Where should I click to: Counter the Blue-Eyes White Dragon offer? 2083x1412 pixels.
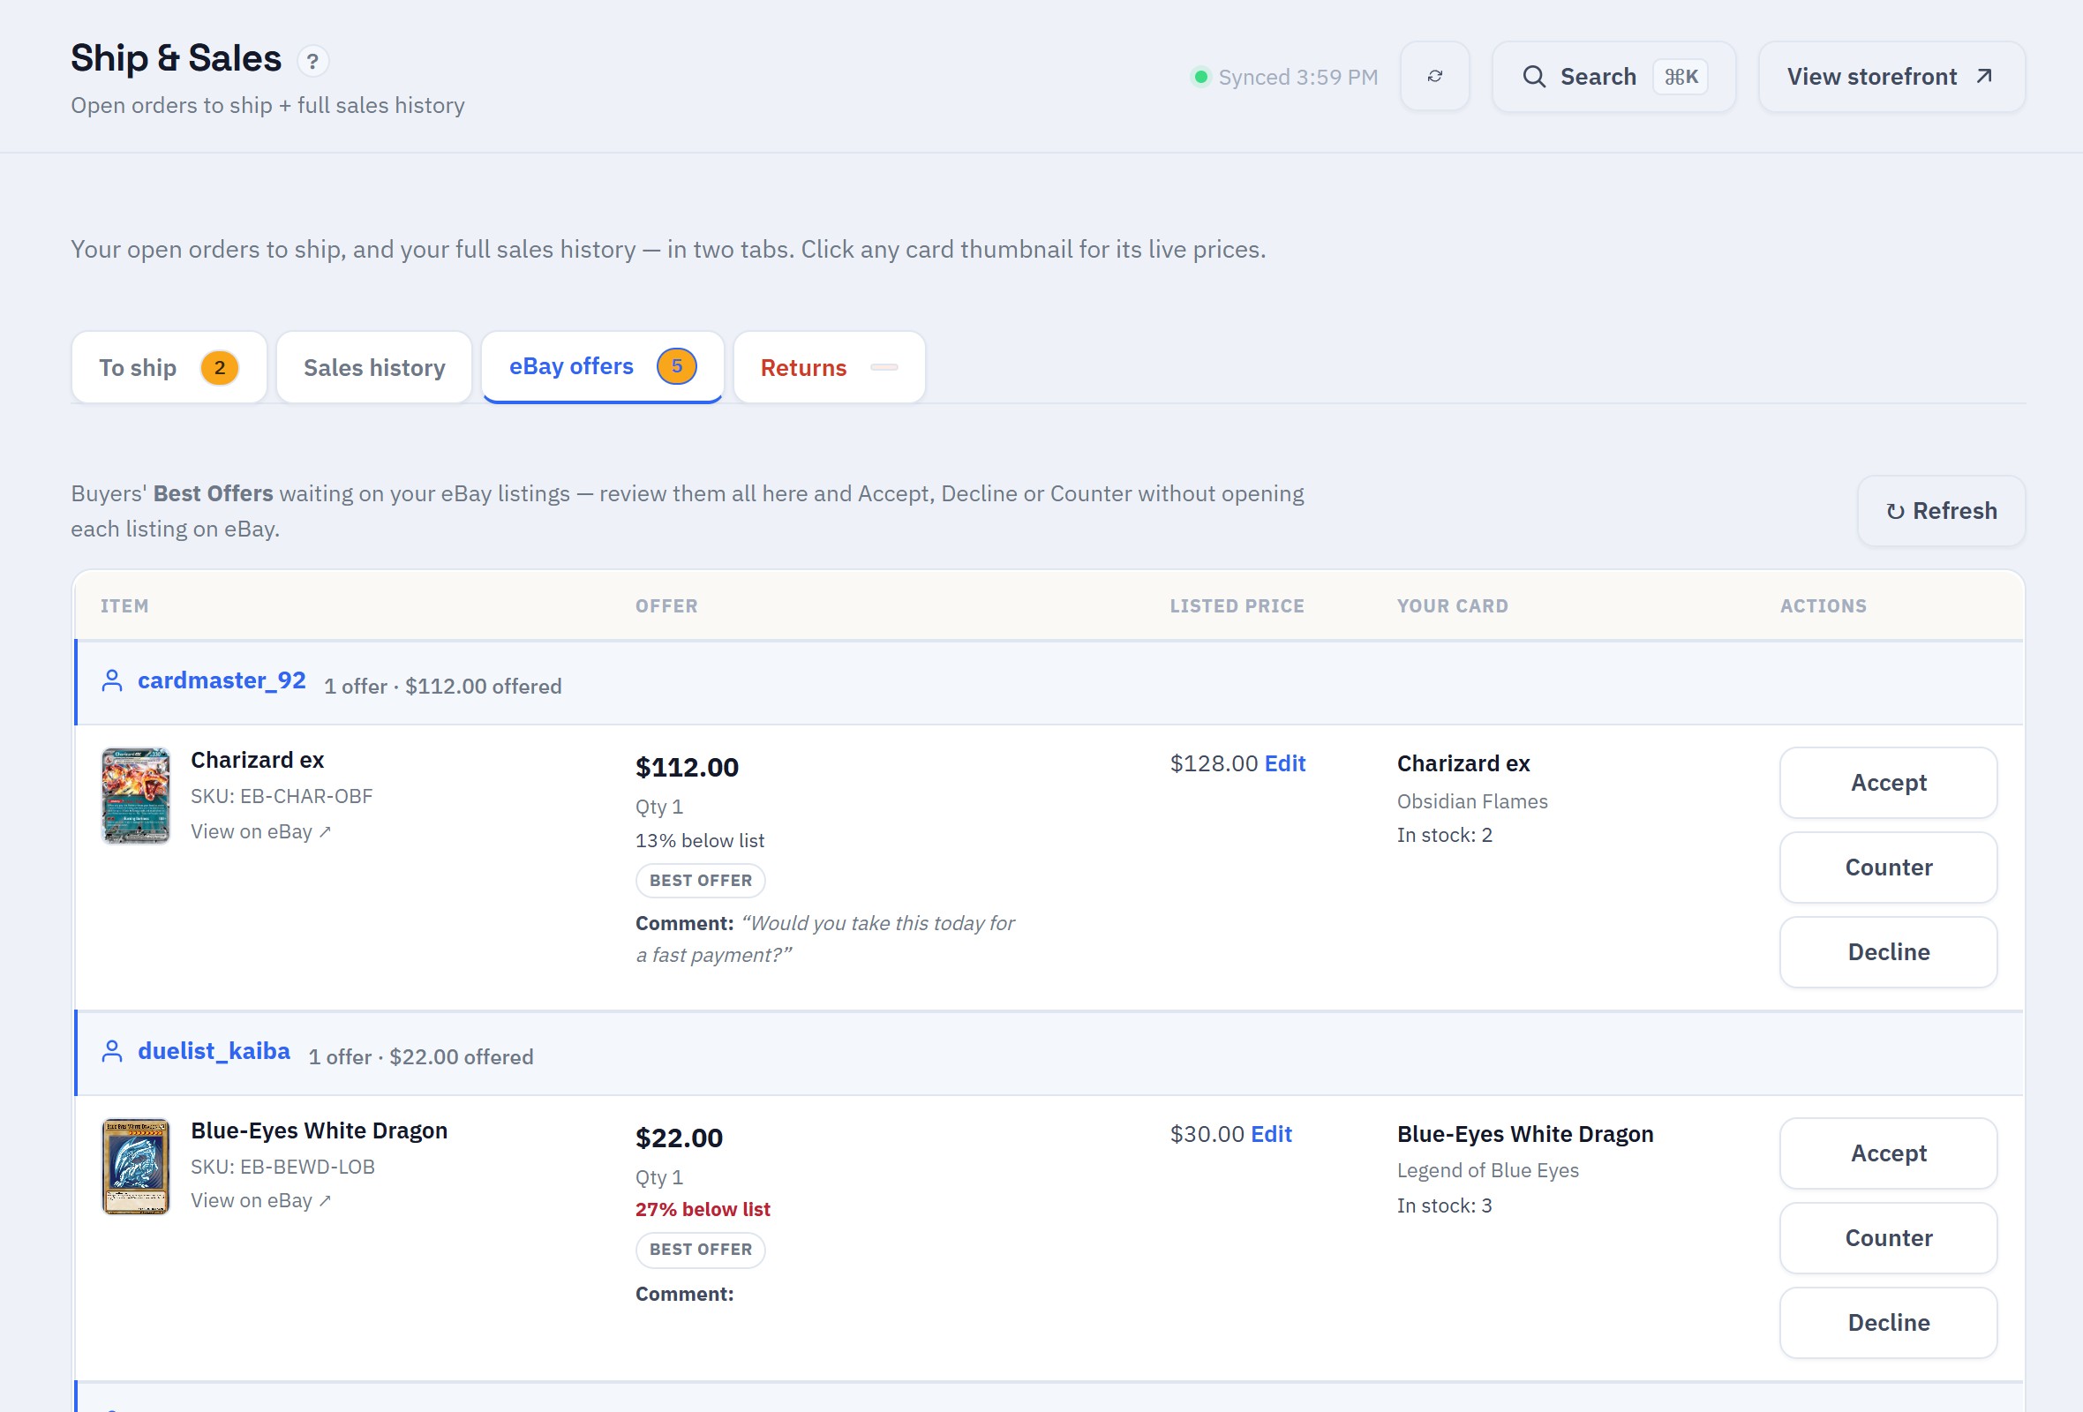coord(1888,1238)
